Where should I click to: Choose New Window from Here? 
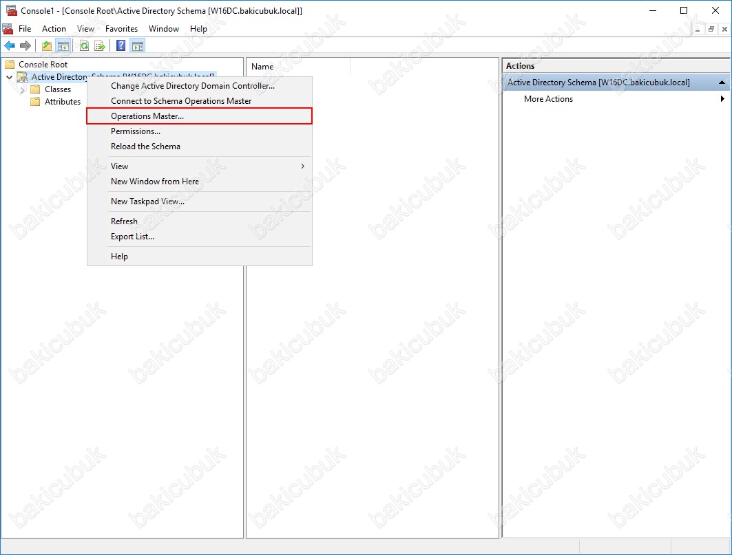tap(199, 182)
